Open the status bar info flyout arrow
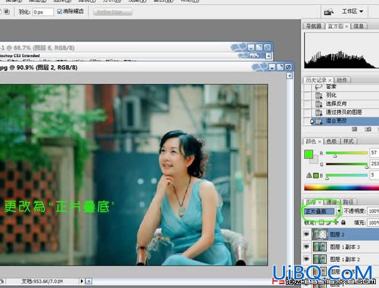The height and width of the screenshot is (288, 379). (82, 281)
